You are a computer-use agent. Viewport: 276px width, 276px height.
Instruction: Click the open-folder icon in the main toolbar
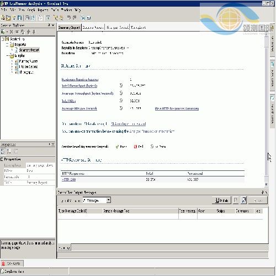pyautogui.click(x=8, y=18)
